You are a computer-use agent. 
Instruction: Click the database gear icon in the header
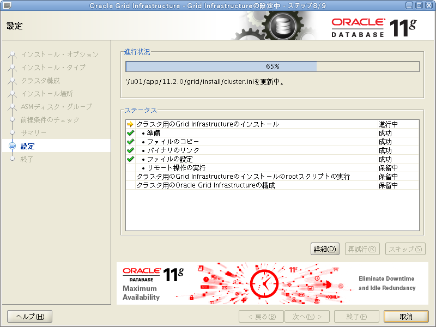pos(282,26)
